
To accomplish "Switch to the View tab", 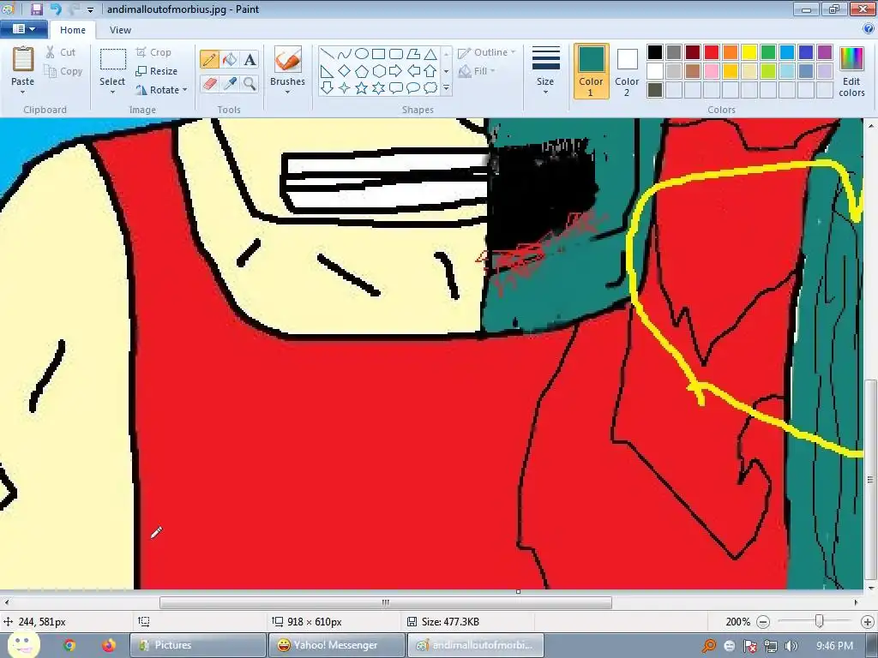I will pos(120,30).
